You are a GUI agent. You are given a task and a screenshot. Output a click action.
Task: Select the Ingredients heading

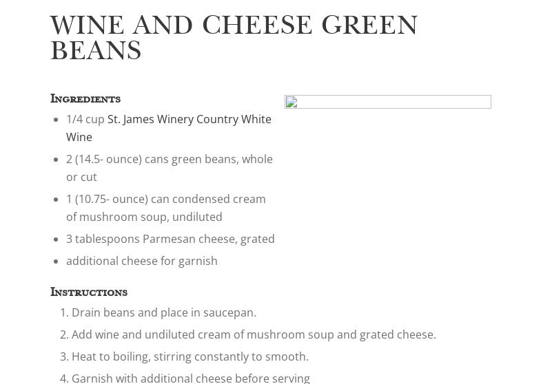tap(85, 99)
